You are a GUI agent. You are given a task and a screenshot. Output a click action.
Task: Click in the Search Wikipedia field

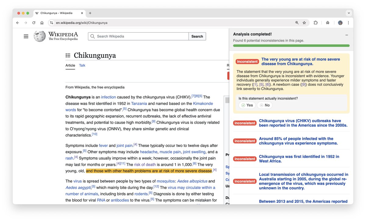click(x=138, y=36)
